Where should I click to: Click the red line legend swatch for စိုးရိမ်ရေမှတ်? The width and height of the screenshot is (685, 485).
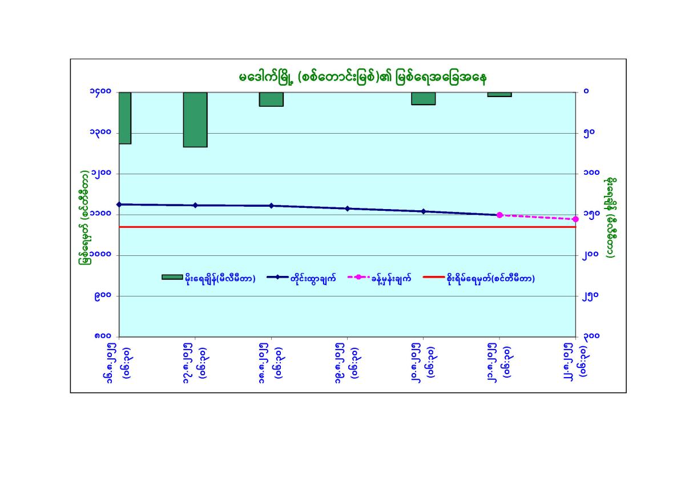pyautogui.click(x=434, y=278)
